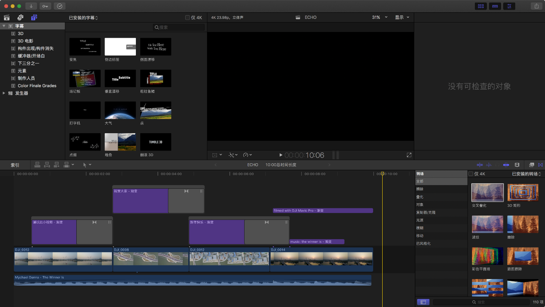The width and height of the screenshot is (545, 307).
Task: Hide transitions sidebar with bottom icon
Action: click(x=423, y=302)
